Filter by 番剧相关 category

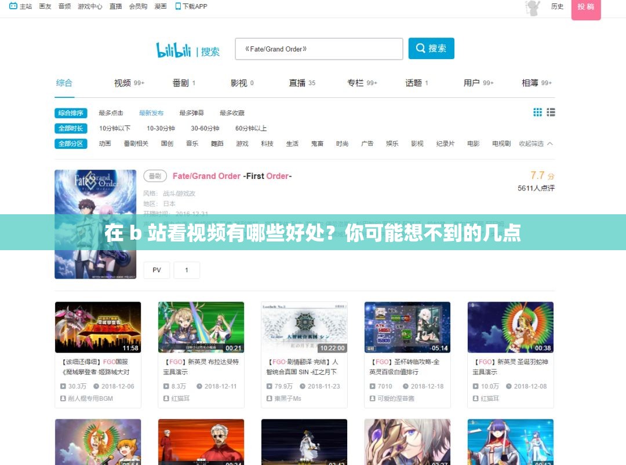pyautogui.click(x=136, y=144)
